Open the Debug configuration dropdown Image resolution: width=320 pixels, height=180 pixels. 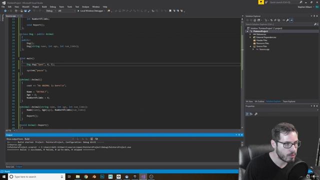[x=51, y=11]
